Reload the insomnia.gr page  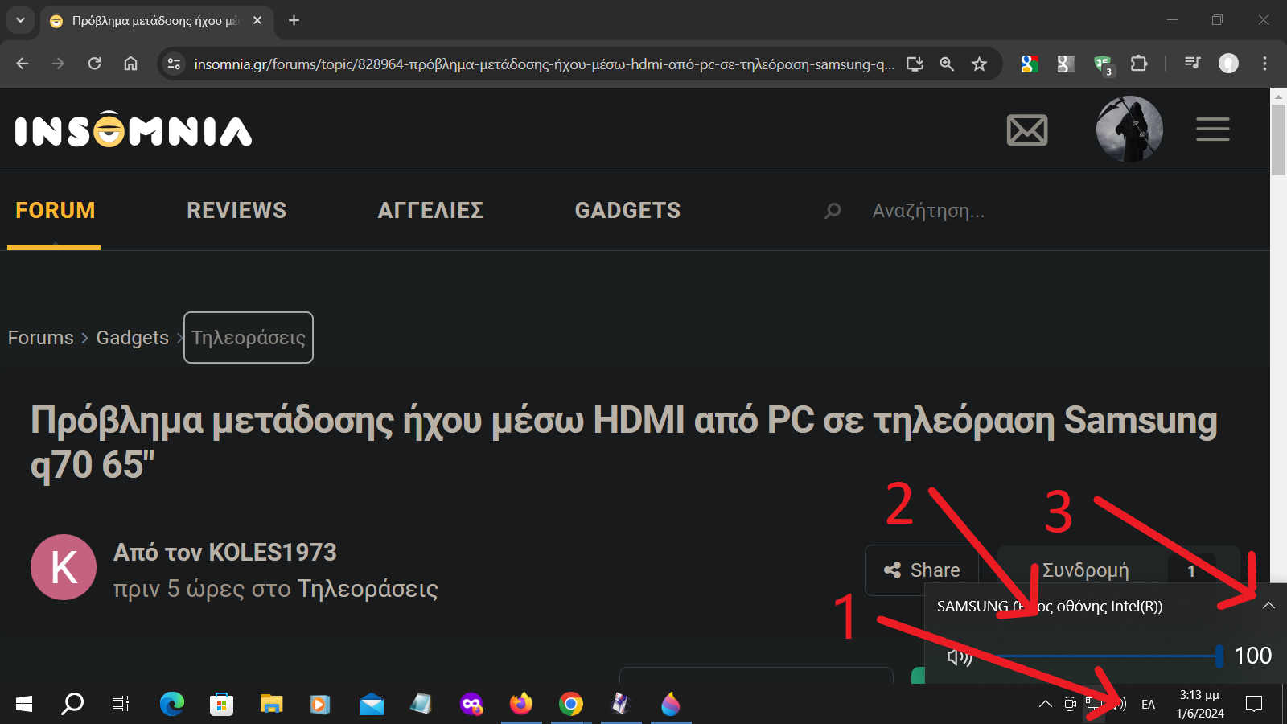point(94,64)
